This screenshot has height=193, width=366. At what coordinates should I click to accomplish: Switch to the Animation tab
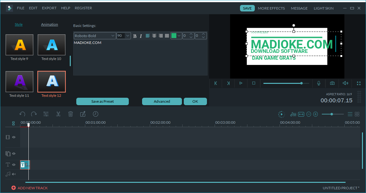(49, 24)
